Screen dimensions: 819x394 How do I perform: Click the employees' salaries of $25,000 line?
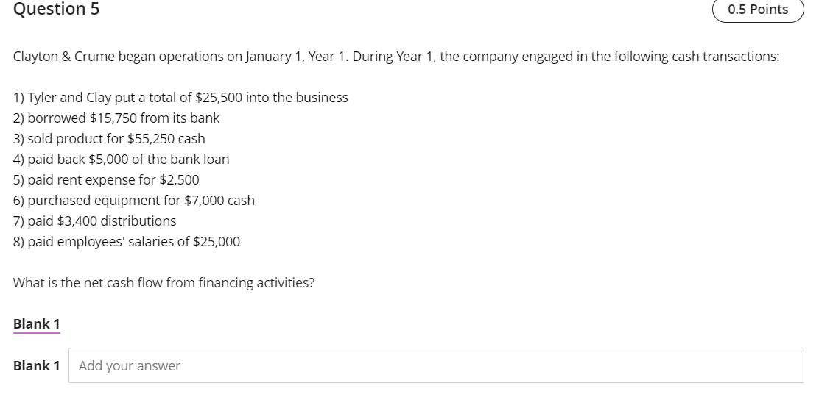(127, 241)
